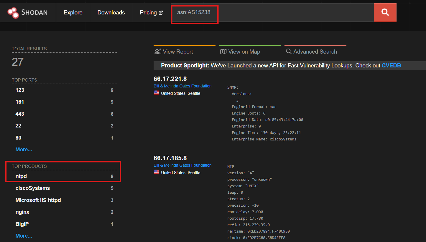Click the US flag beside 66.17.185.8 location
This screenshot has width=426, height=242.
pos(156,172)
